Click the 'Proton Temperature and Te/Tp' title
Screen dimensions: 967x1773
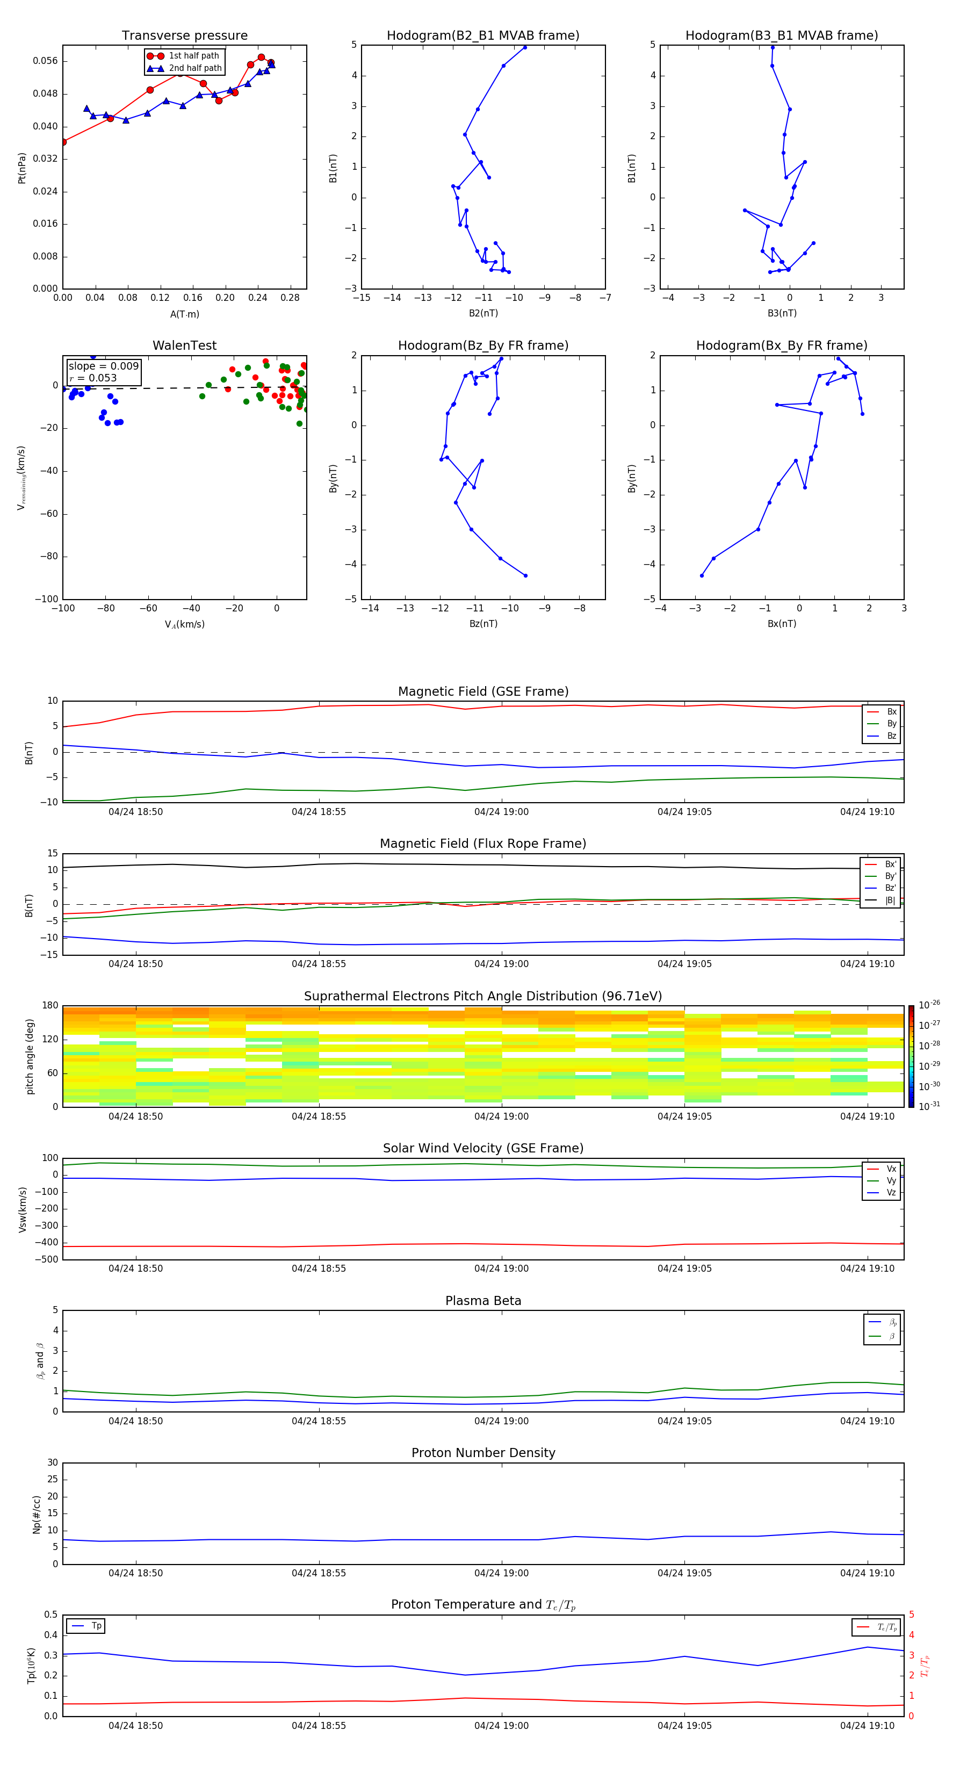point(483,1605)
